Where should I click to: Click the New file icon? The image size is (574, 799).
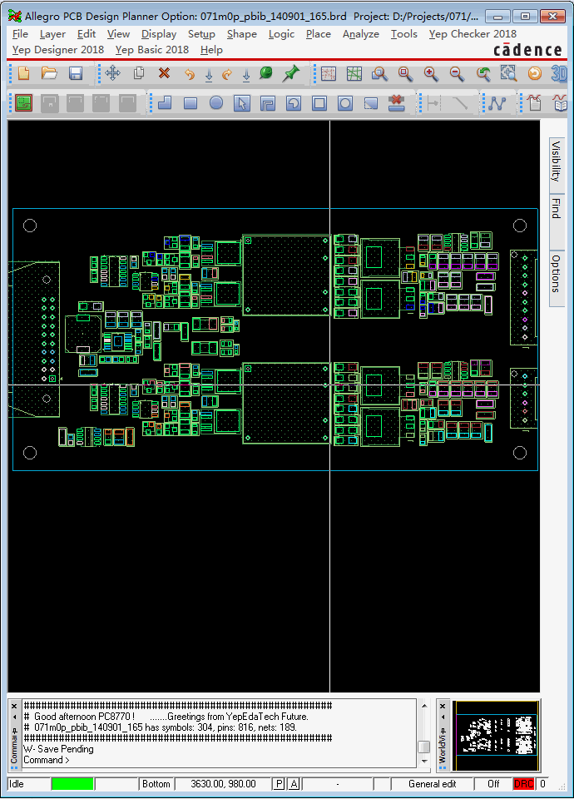pyautogui.click(x=23, y=73)
